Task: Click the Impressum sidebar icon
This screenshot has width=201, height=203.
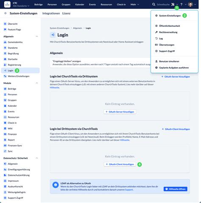Action: (x=5, y=181)
